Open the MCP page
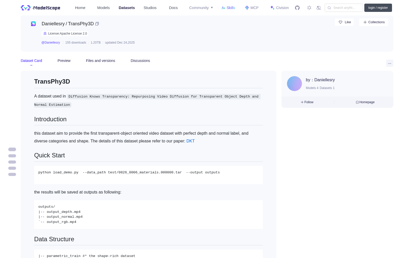The height and width of the screenshot is (258, 414). point(252,8)
